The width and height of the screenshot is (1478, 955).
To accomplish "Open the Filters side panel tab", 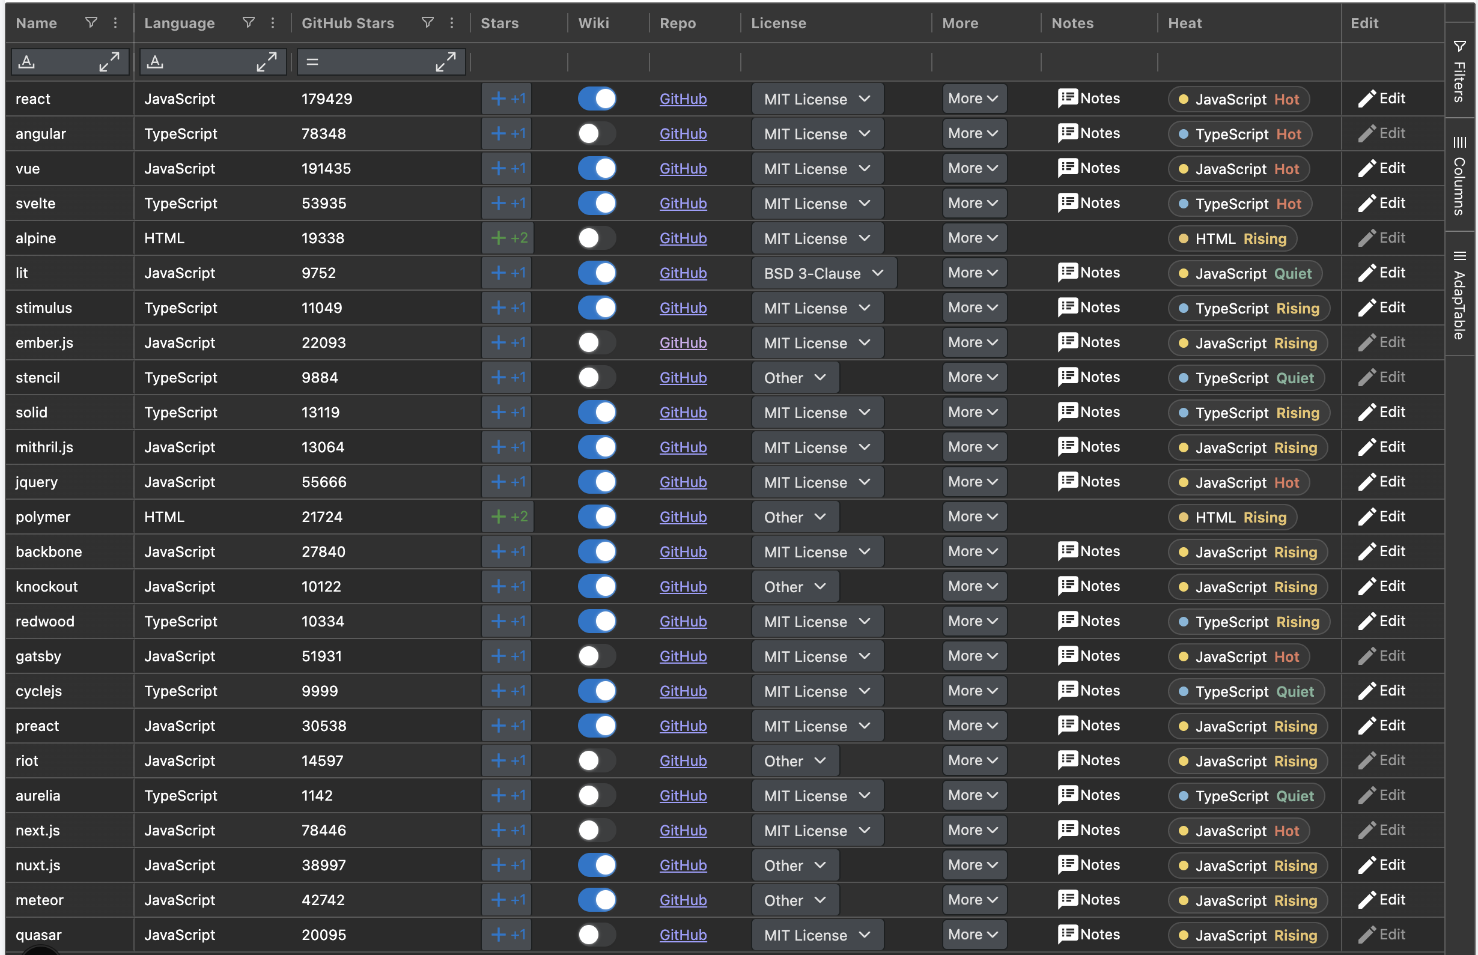I will tap(1459, 71).
